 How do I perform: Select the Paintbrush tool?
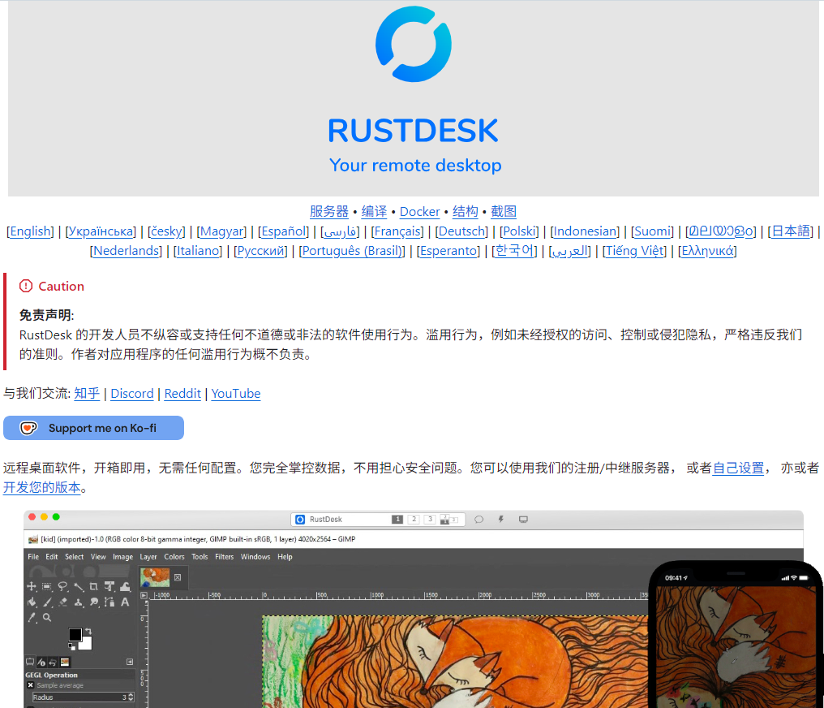click(x=45, y=602)
